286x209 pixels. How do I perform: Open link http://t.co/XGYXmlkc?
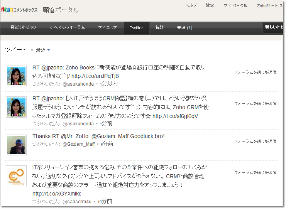click(57, 194)
